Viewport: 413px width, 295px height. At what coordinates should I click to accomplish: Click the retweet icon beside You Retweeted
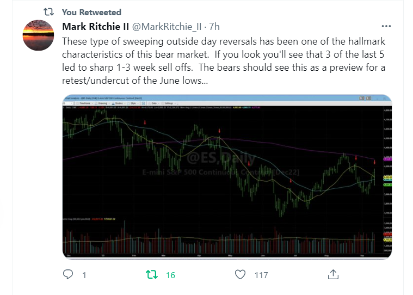coord(48,12)
